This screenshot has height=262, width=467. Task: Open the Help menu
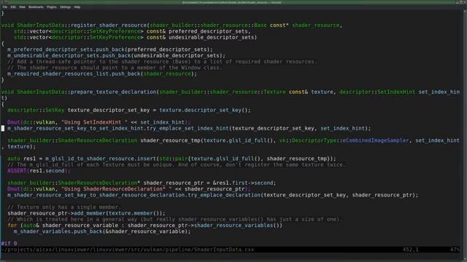[77, 7]
